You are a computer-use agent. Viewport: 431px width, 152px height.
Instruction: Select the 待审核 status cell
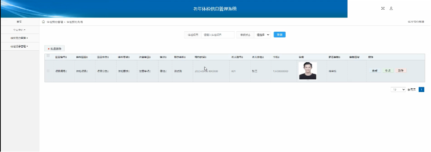coord(332,71)
